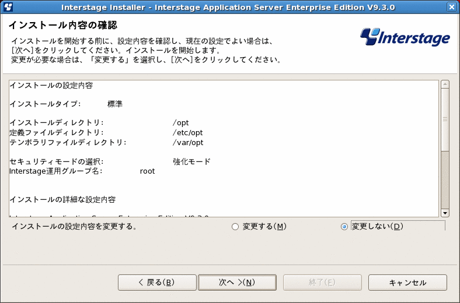
Task: Click the 標準 install type value
Action: (x=115, y=104)
